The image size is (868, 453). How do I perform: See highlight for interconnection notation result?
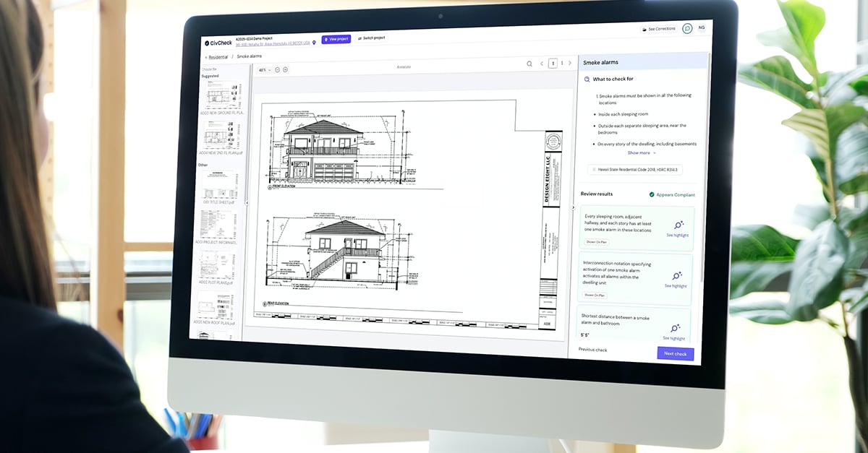pyautogui.click(x=676, y=279)
